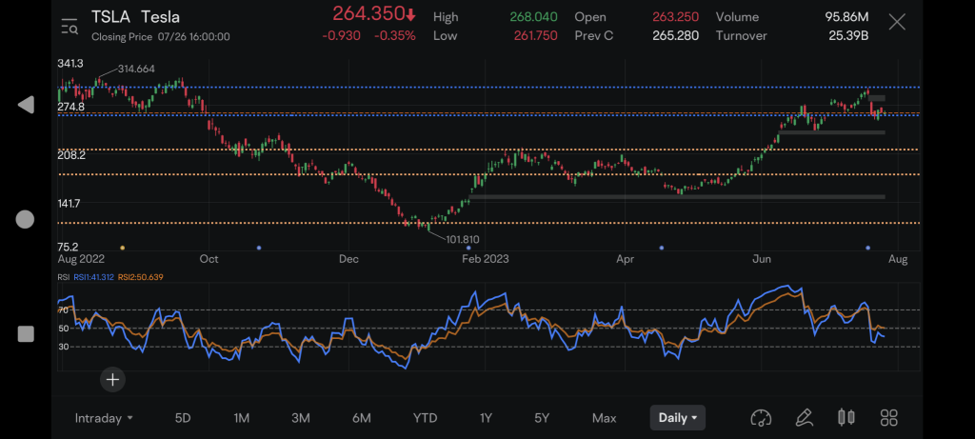Tap the yellow event dot near Aug 2022
This screenshot has height=439, width=975.
[x=122, y=248]
